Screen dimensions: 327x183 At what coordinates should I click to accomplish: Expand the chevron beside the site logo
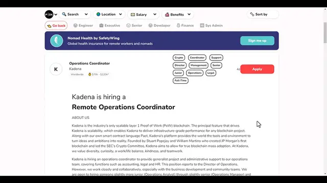tap(56, 15)
